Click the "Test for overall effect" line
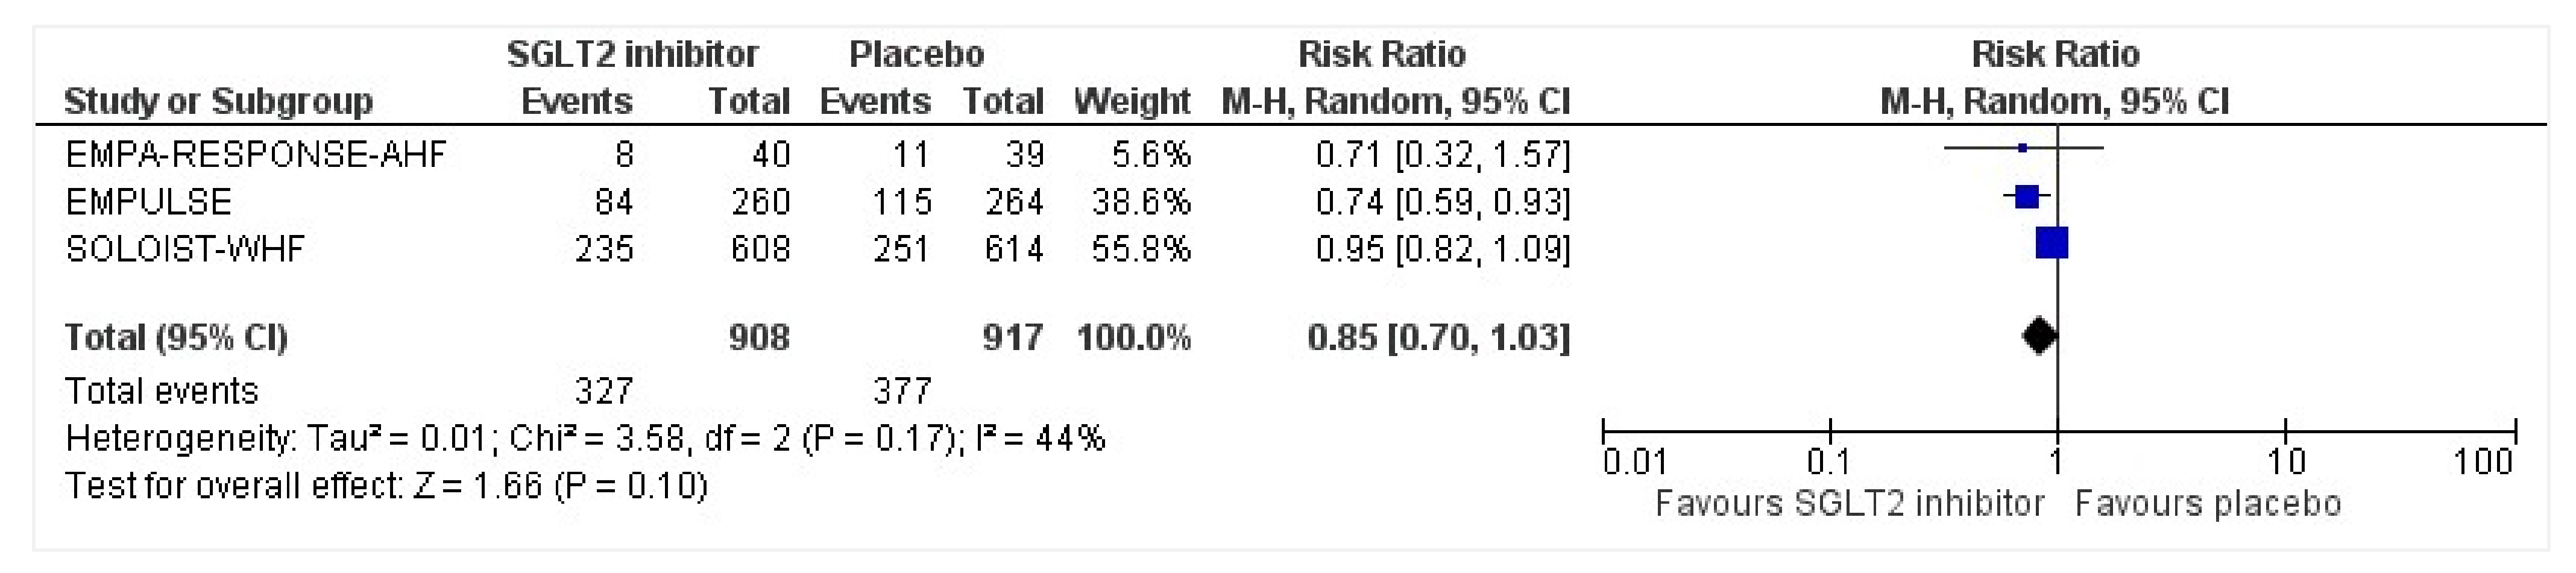The image size is (2576, 573). click(x=386, y=486)
